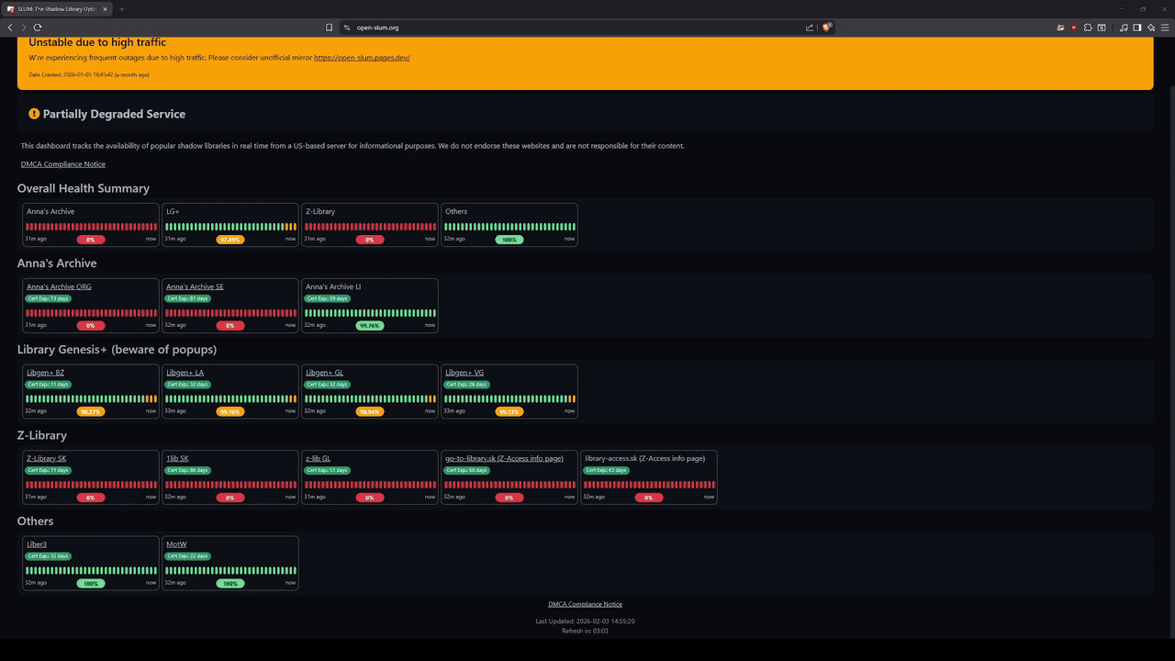Open the 1lib SK link

tap(177, 458)
